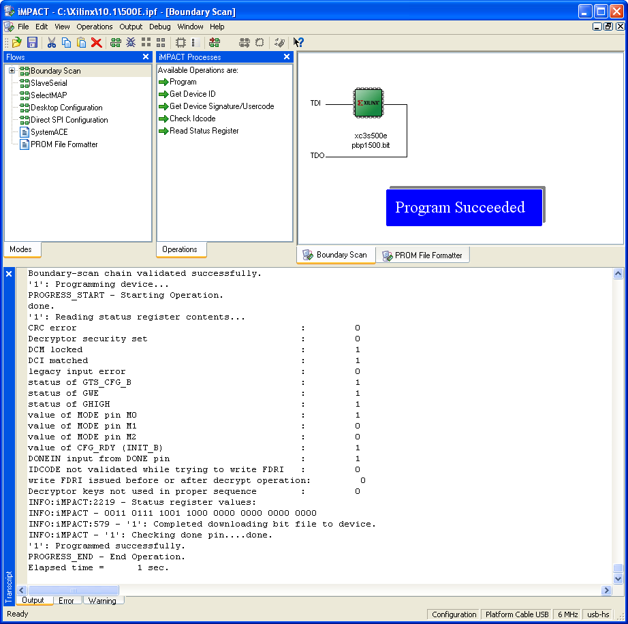The height and width of the screenshot is (624, 628).
Task: Click the Platform Cable USB status entry
Action: 517,614
